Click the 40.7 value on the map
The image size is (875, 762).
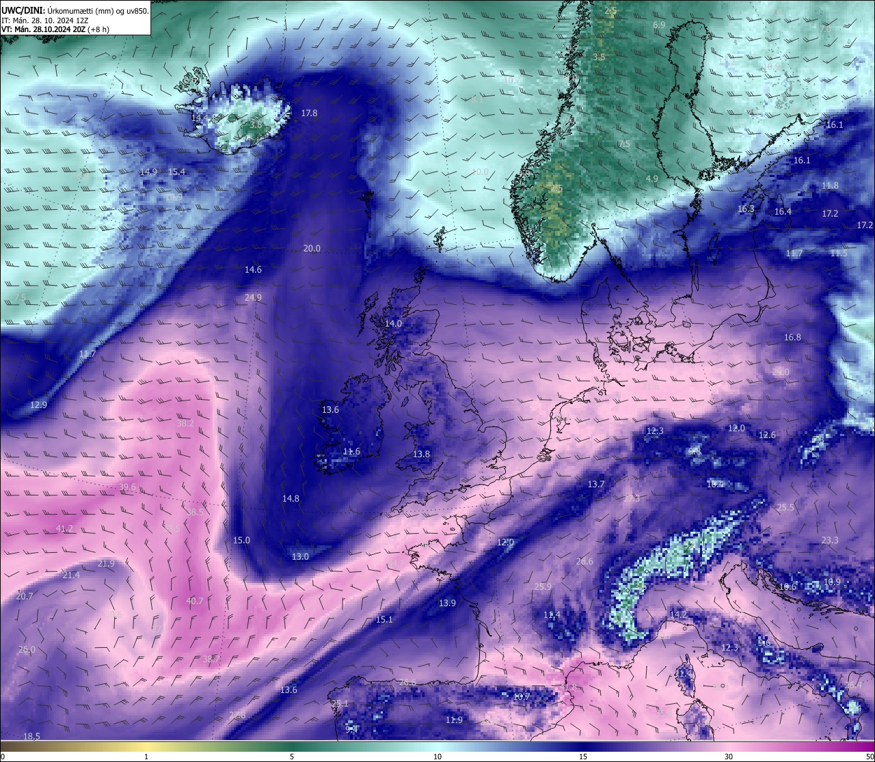point(194,601)
